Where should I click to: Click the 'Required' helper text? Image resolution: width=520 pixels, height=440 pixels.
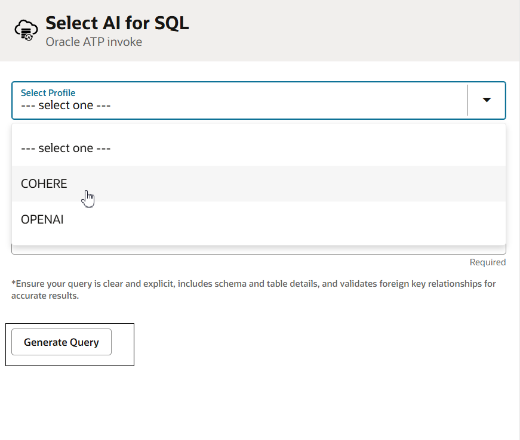pyautogui.click(x=488, y=262)
